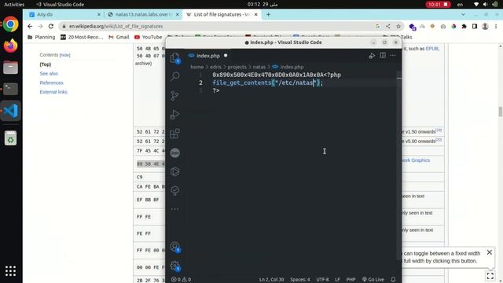Follow the EPUB link on Wikipedia

(431, 49)
